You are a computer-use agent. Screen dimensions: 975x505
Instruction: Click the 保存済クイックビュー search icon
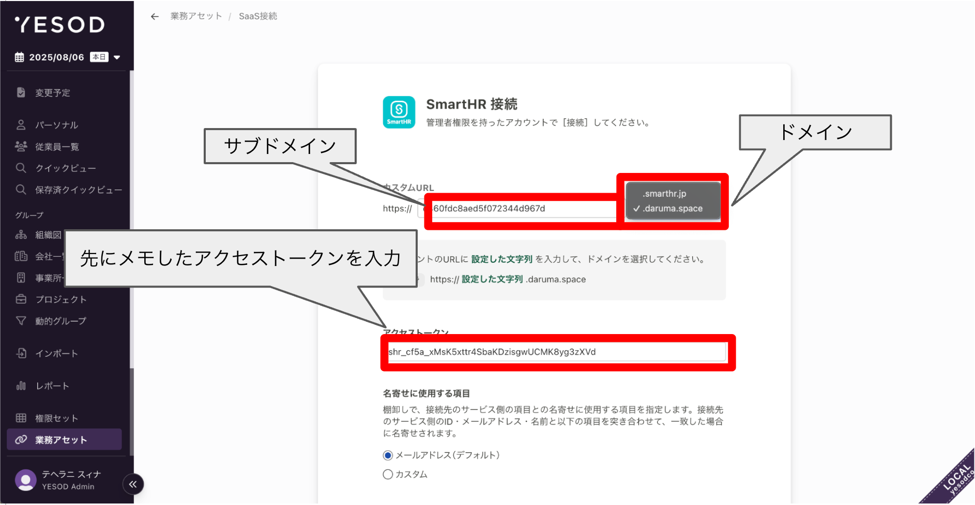click(x=21, y=190)
